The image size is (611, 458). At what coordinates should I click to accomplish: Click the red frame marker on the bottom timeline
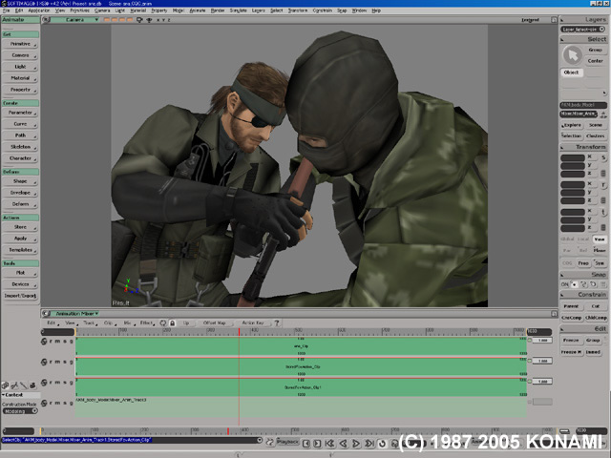(x=228, y=430)
